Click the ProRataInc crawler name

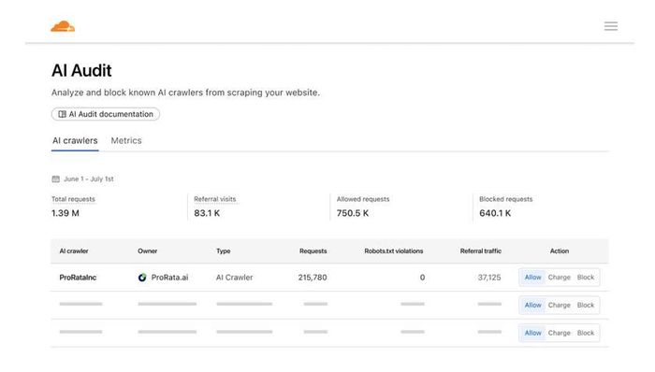pyautogui.click(x=78, y=278)
